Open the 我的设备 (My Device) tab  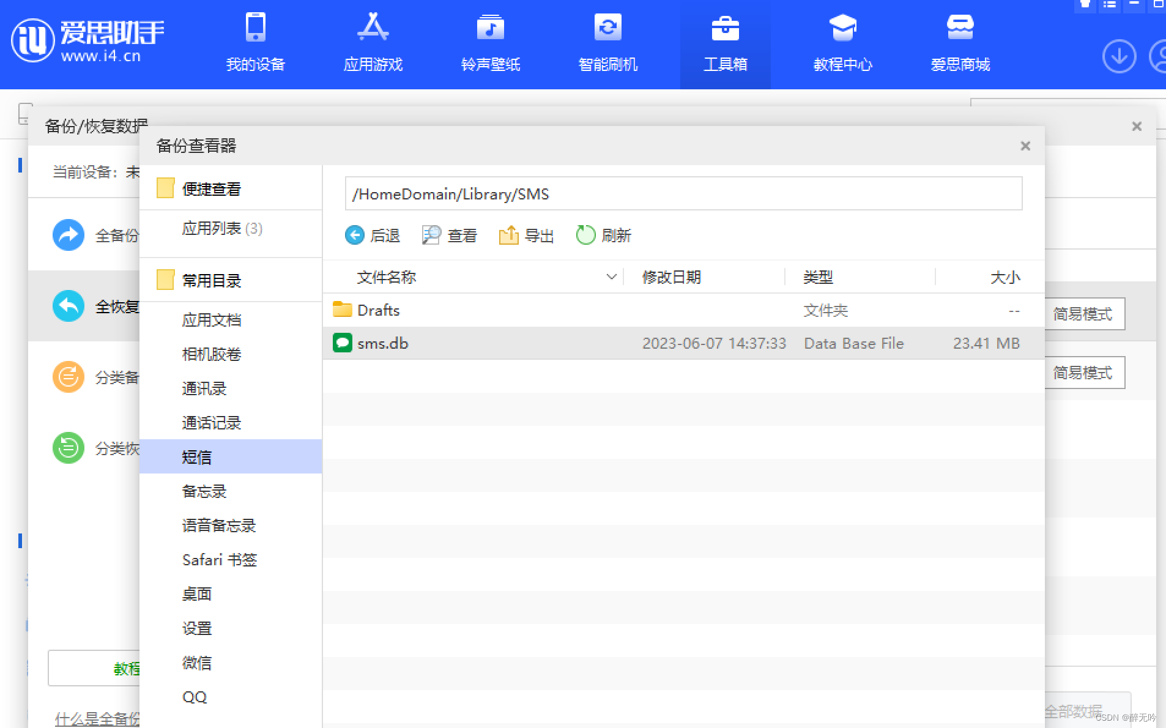pos(256,44)
